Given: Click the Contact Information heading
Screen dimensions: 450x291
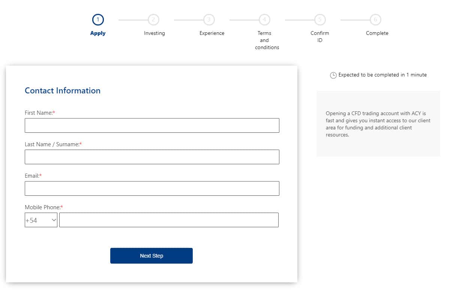Looking at the screenshot, I should pos(63,91).
